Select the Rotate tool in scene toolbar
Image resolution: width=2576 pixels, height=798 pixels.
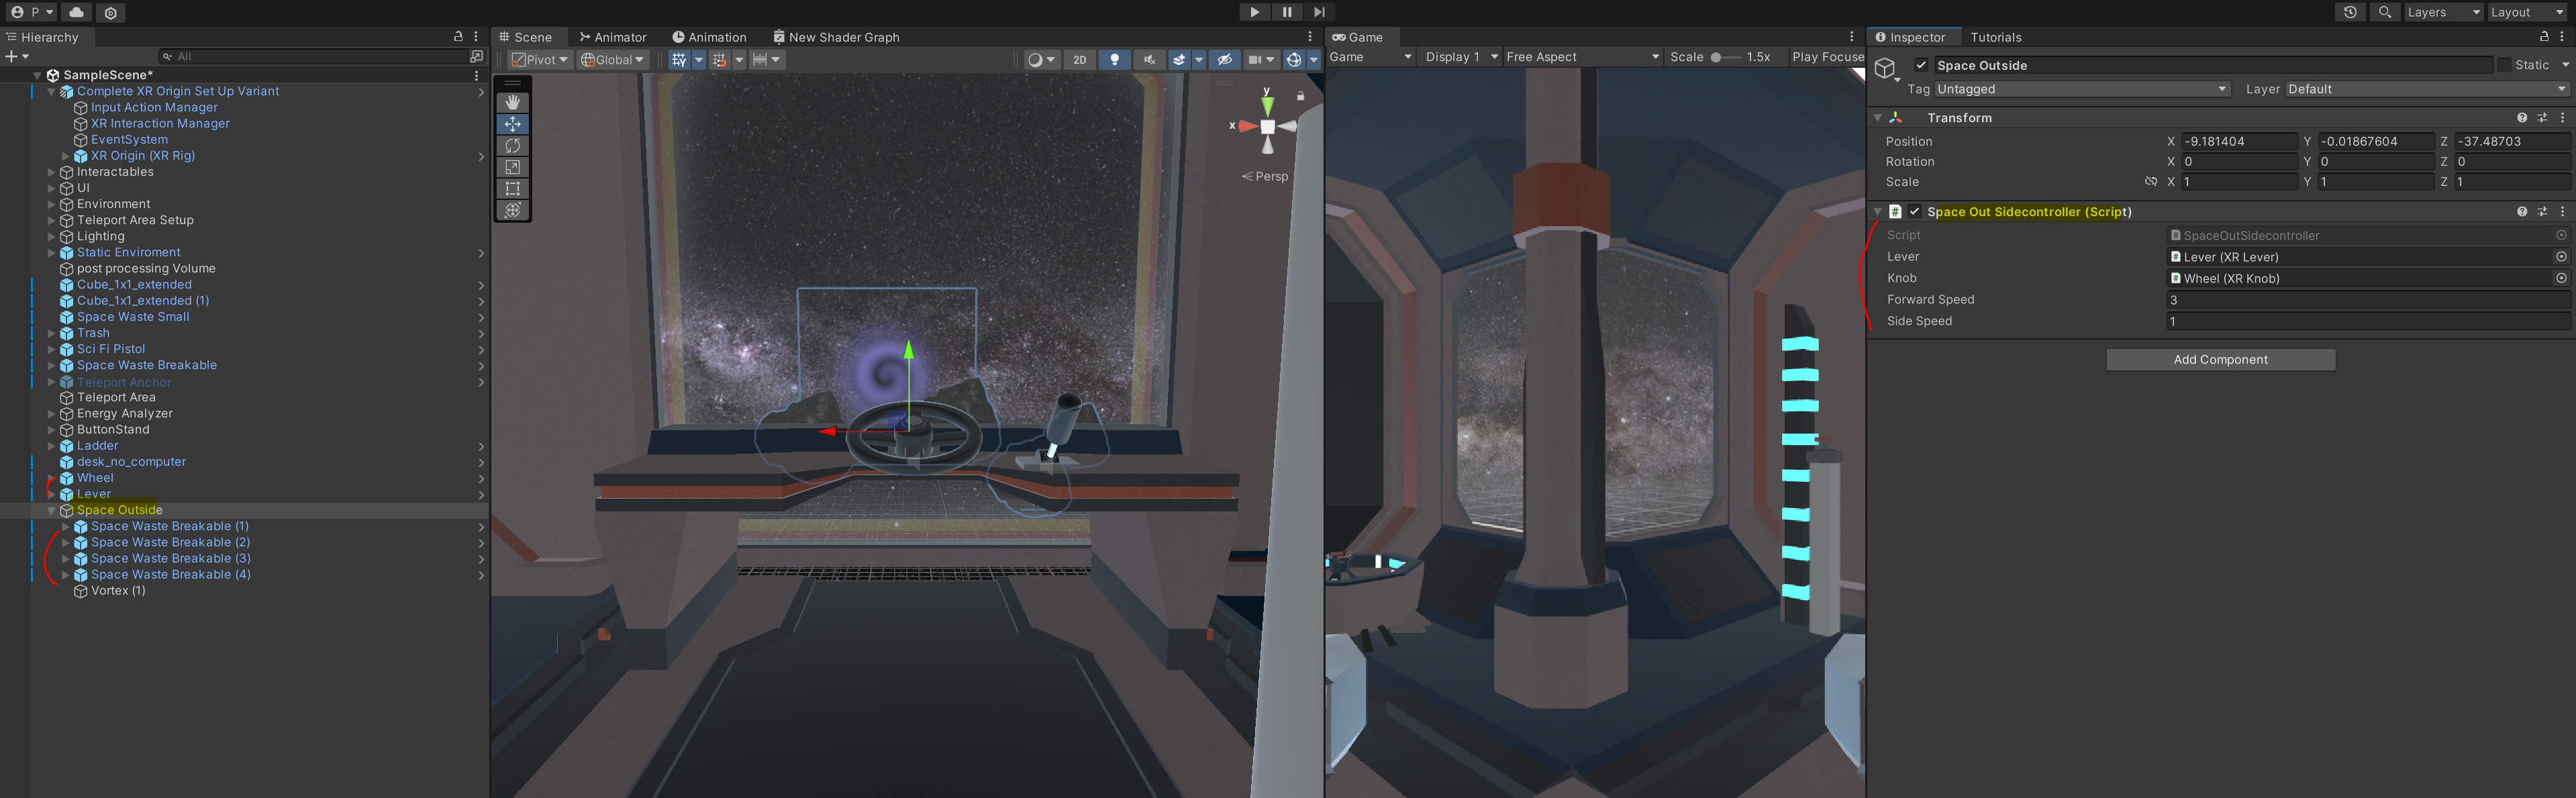pos(512,146)
